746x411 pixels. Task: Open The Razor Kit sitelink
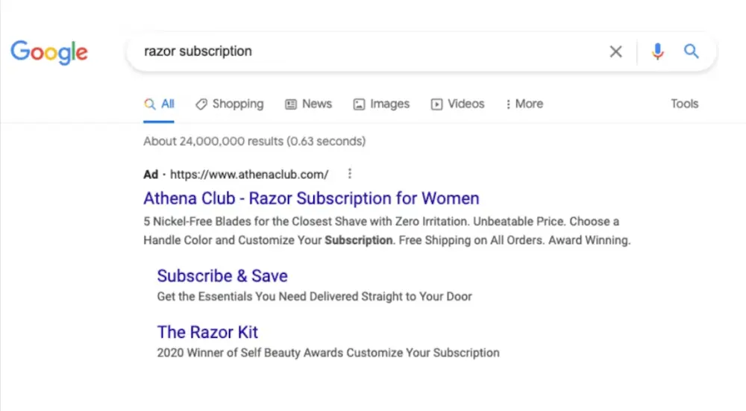click(x=207, y=332)
